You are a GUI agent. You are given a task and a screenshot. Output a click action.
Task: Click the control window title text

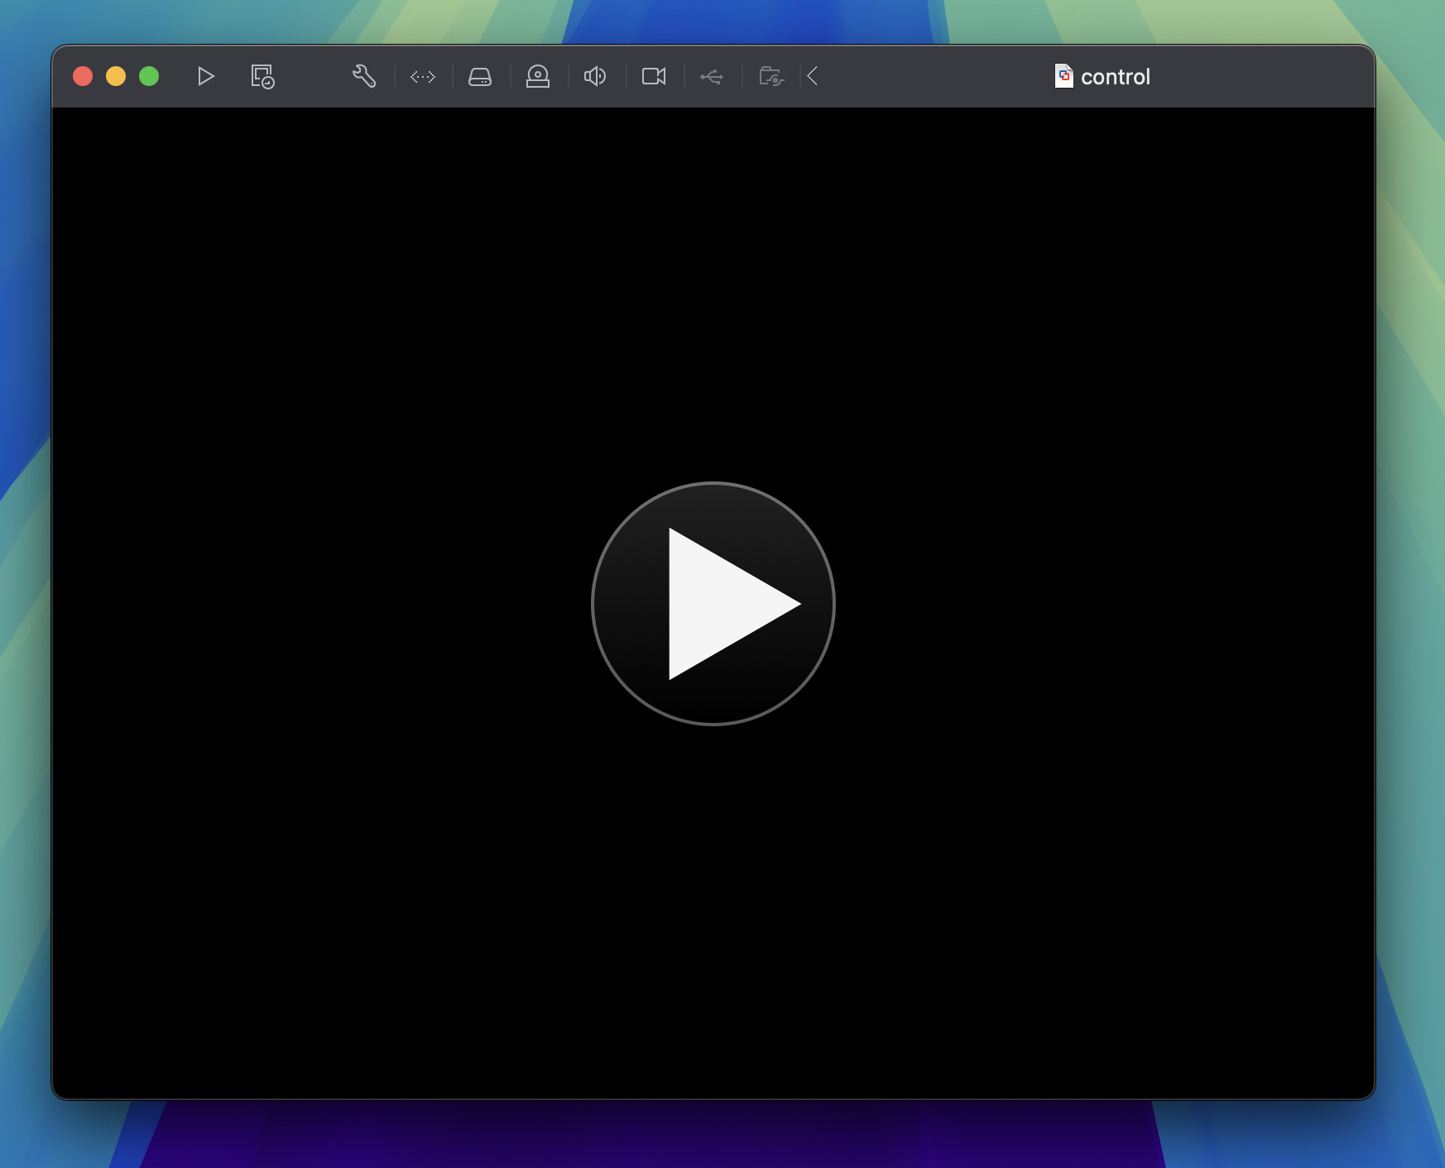1116,76
